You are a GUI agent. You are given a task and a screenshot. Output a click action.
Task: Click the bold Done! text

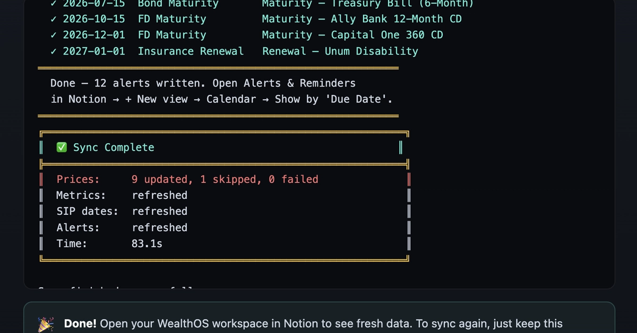(80, 323)
